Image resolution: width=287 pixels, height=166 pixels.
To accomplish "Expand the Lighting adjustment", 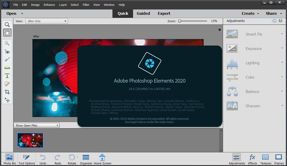I will click(282, 62).
